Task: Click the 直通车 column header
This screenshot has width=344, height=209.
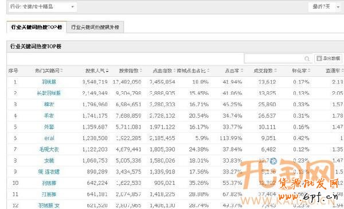Action: pos(333,71)
